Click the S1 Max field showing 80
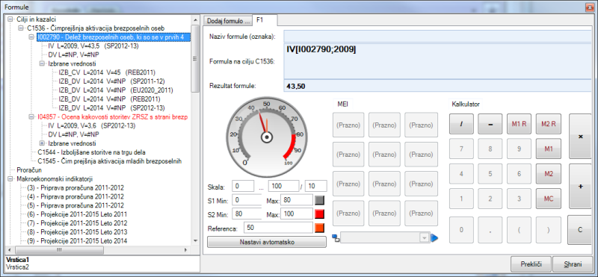598x277 pixels. 297,200
